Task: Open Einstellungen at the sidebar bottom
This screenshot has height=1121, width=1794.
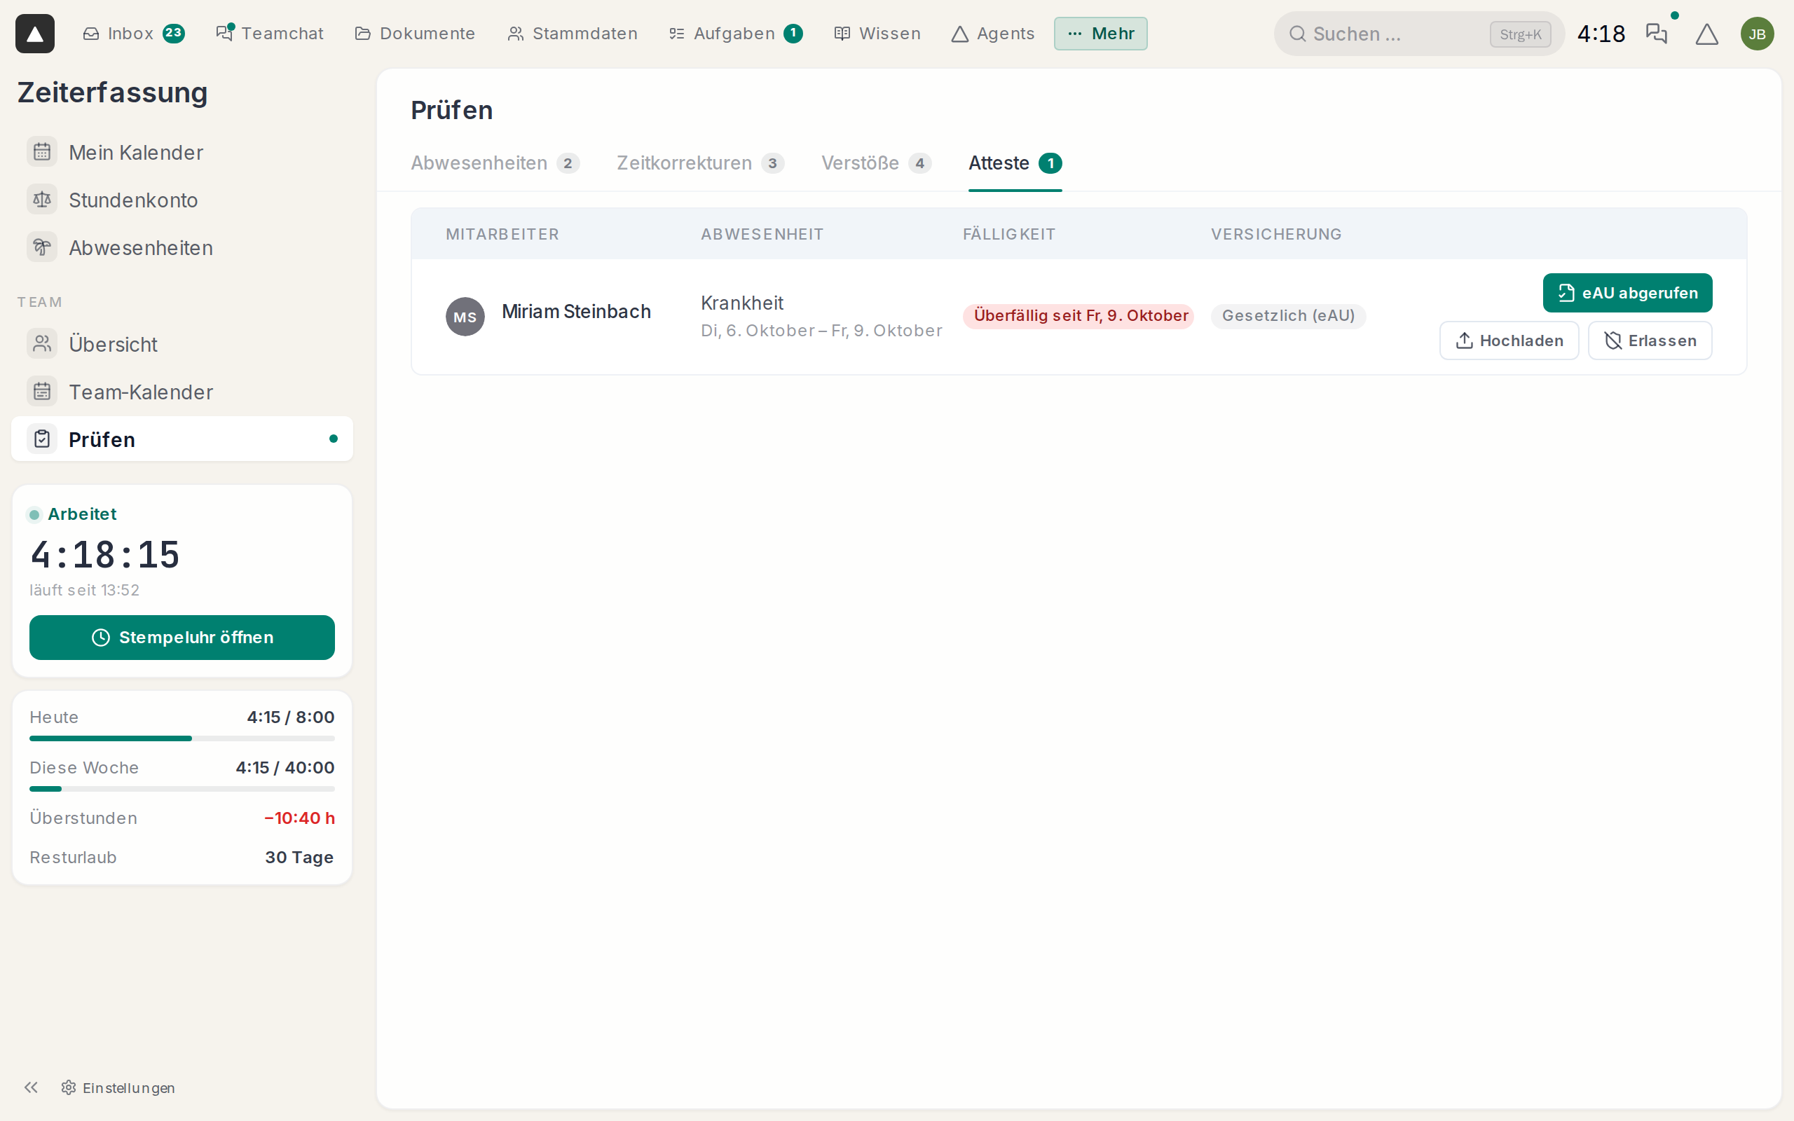Action: 118,1087
